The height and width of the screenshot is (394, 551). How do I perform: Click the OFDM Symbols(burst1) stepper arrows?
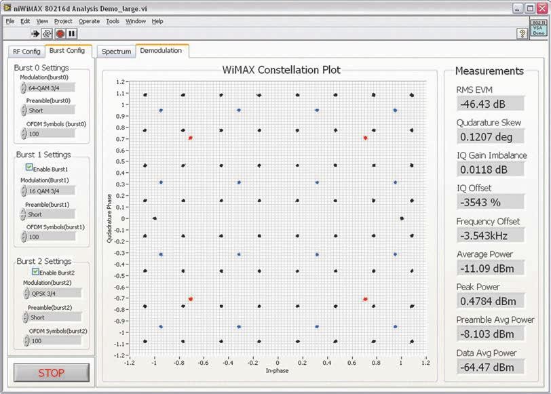pyautogui.click(x=24, y=237)
